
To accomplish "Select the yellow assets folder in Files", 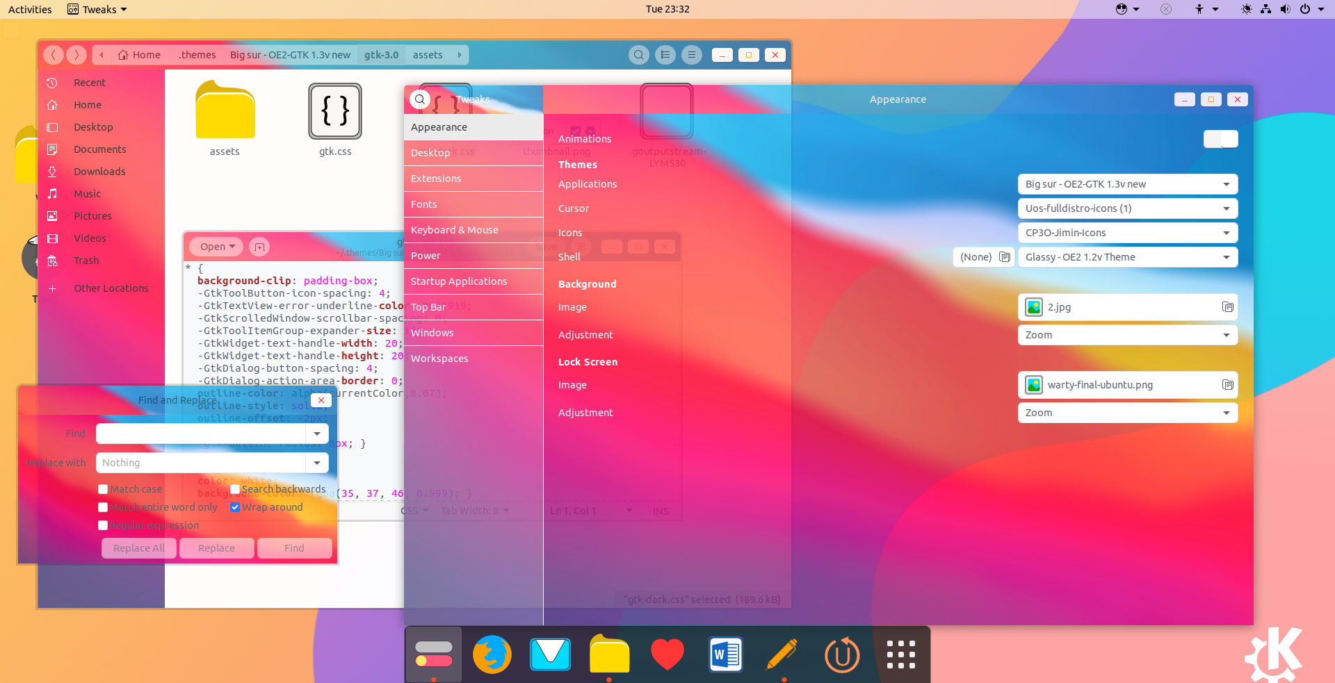I will pos(225,110).
